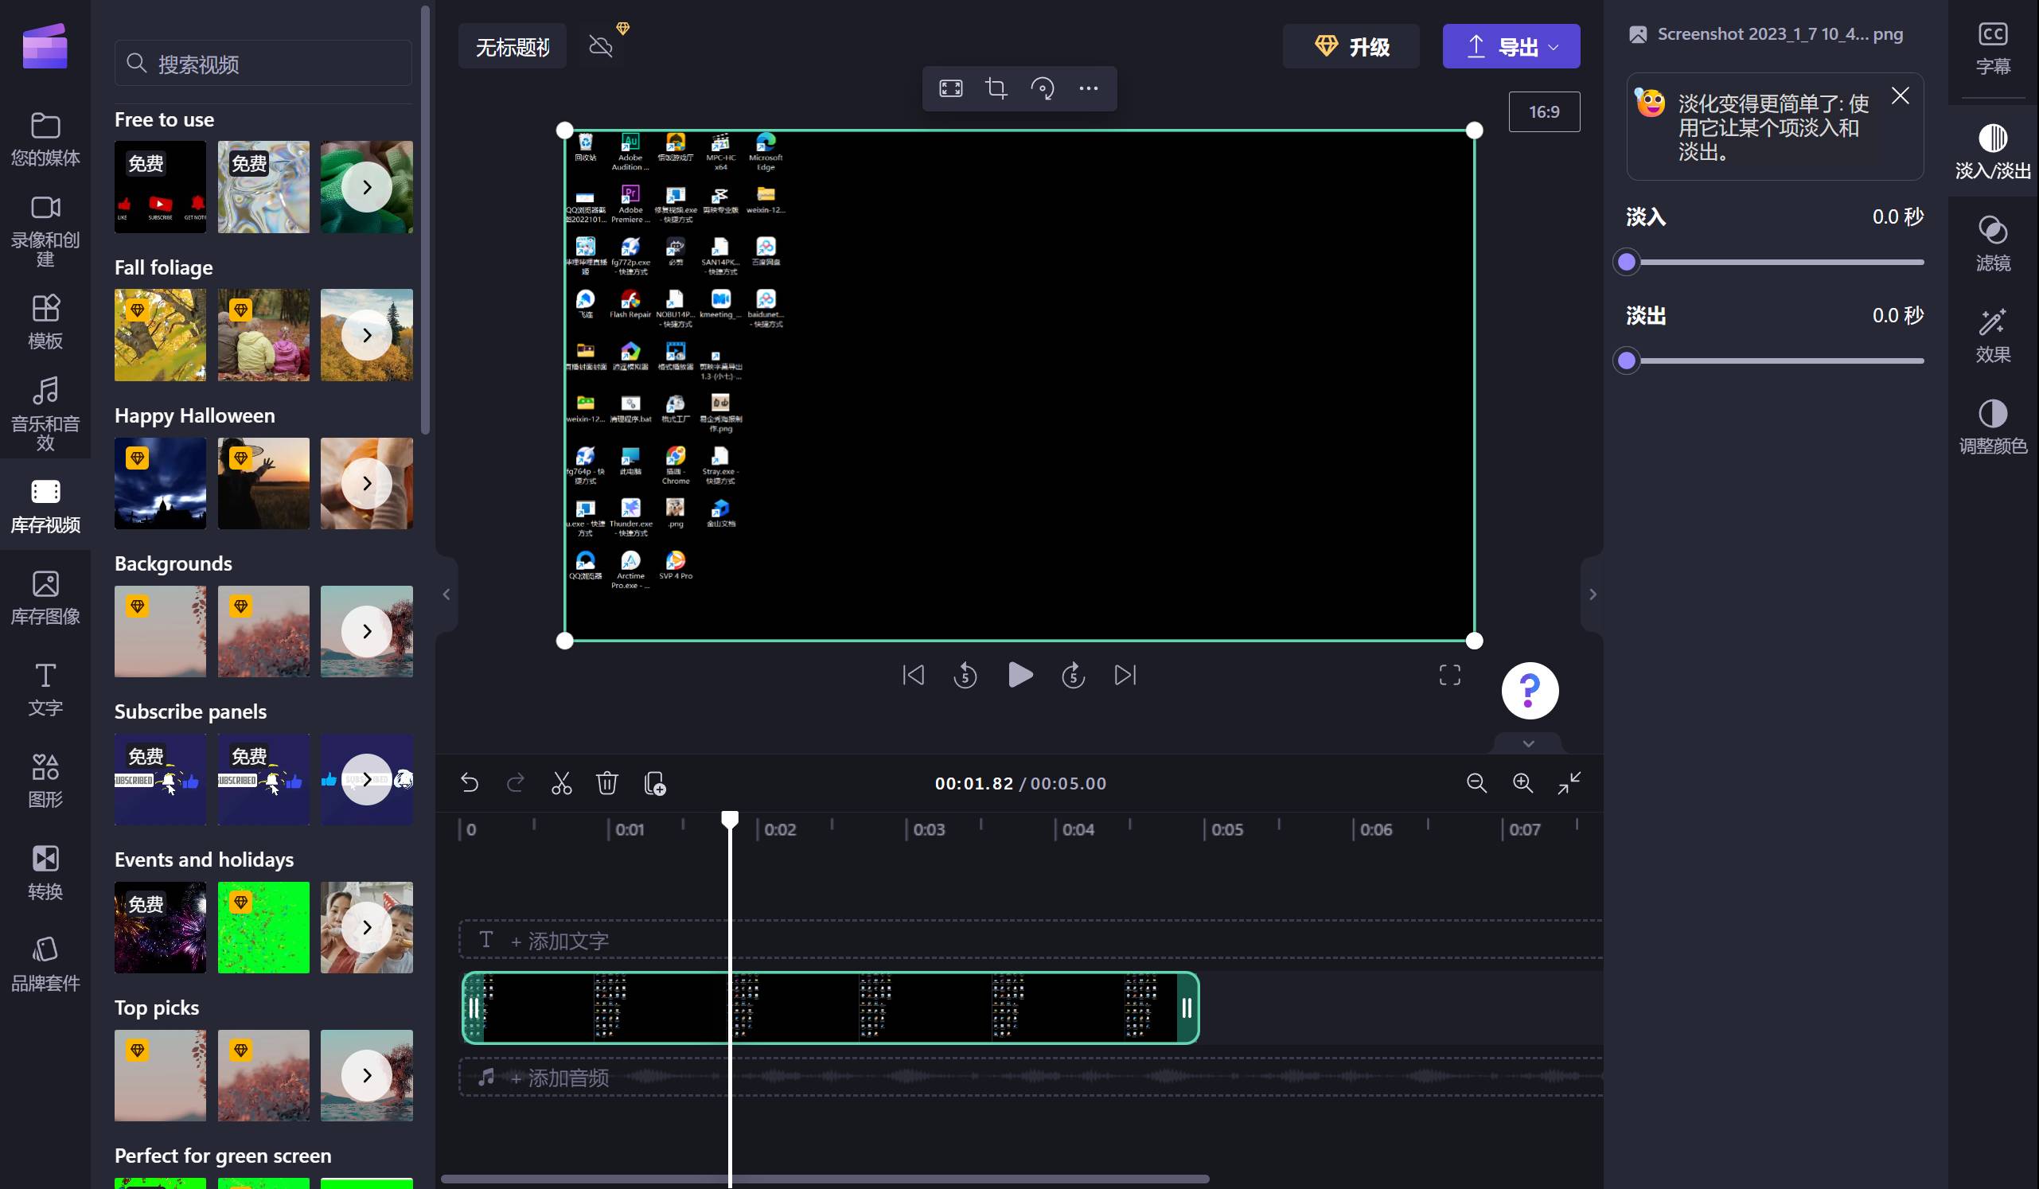
Task: Delete the selected clip with trash icon
Action: coord(606,783)
